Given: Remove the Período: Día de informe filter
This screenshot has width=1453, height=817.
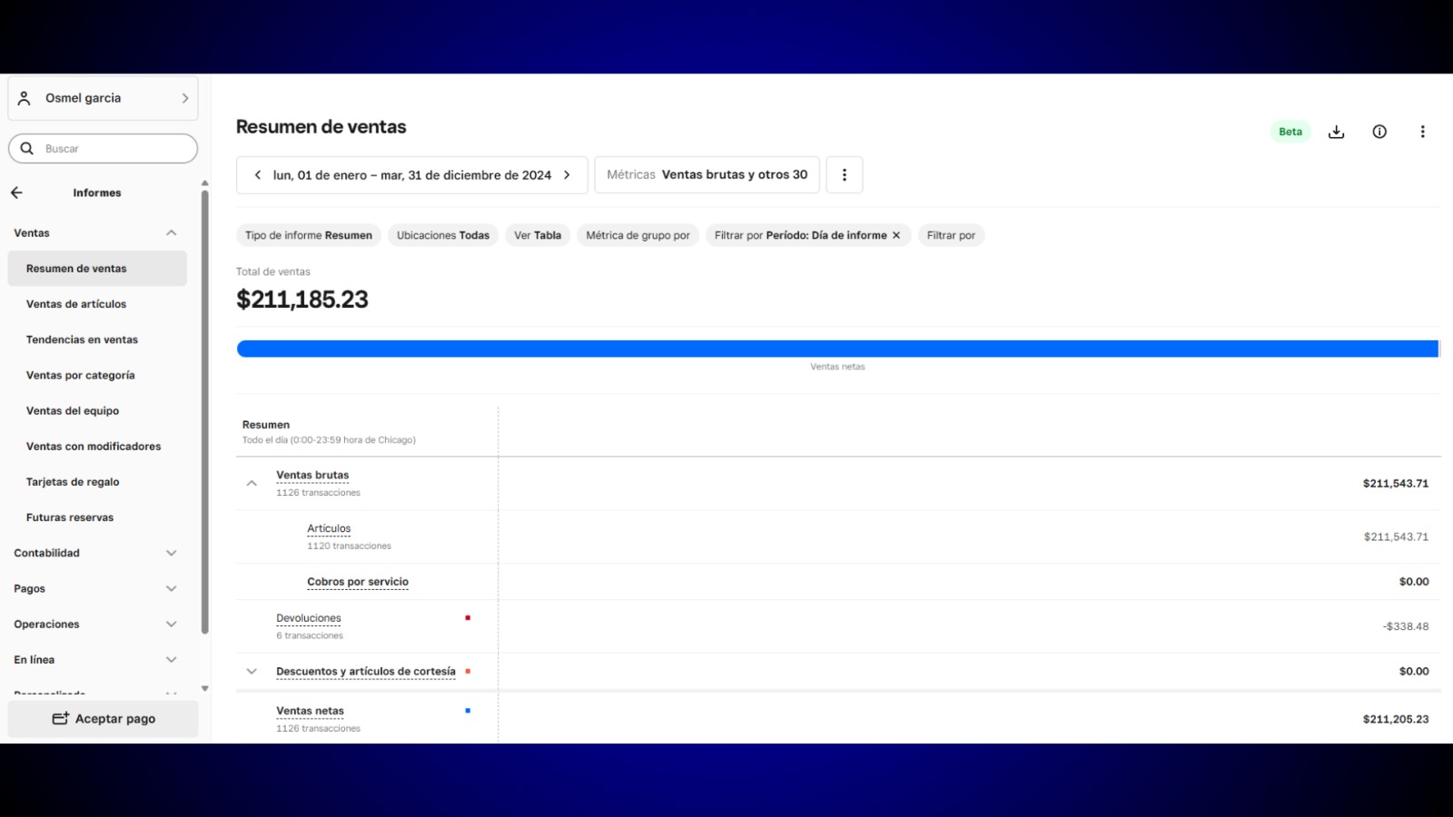Looking at the screenshot, I should (x=896, y=235).
